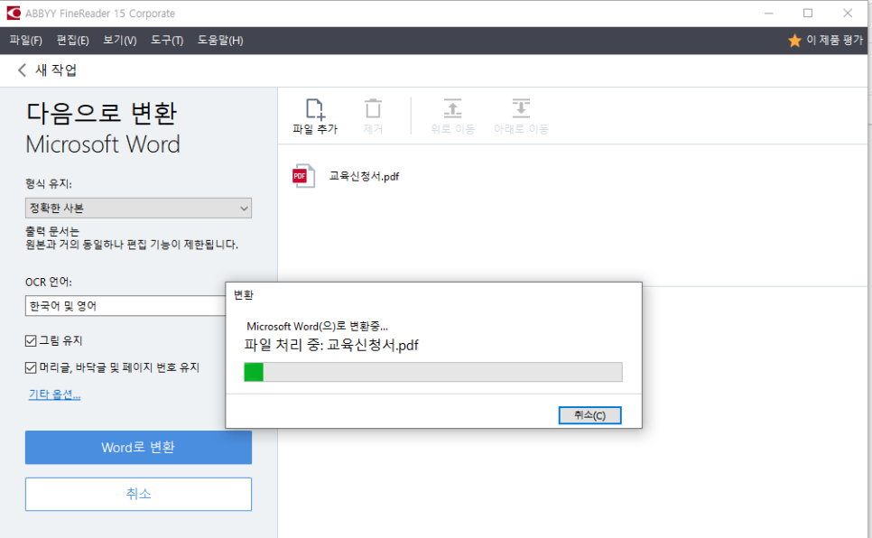
Task: Click the 취소(C) button in conversion dialog
Action: pos(589,415)
